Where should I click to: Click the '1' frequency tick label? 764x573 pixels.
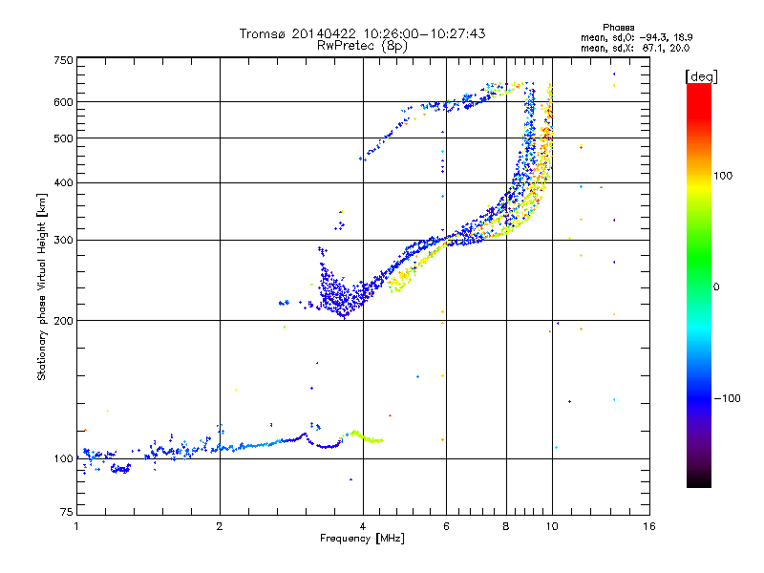(76, 526)
